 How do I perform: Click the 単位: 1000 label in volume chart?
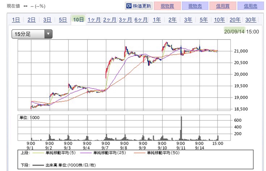pos(30,118)
